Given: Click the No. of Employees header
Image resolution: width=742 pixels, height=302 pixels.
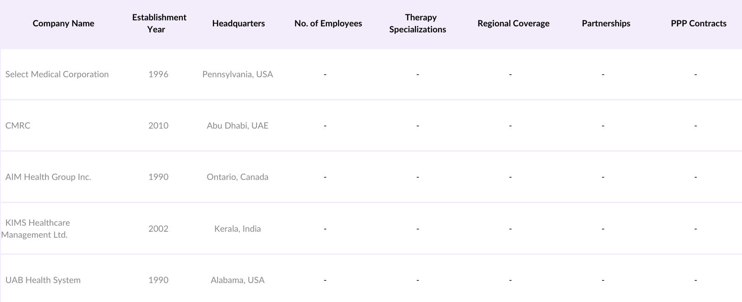Looking at the screenshot, I should click(328, 24).
